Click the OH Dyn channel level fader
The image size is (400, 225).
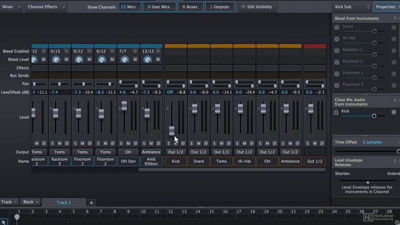(124, 106)
